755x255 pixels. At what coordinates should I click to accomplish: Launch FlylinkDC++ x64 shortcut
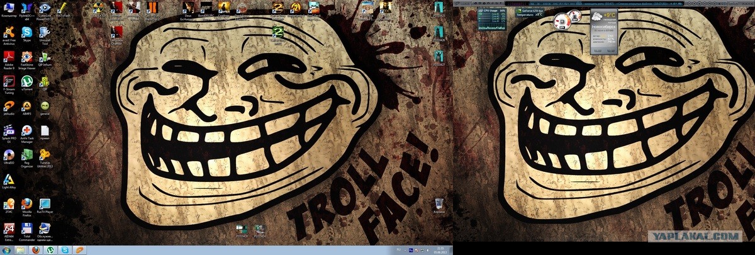(x=27, y=9)
